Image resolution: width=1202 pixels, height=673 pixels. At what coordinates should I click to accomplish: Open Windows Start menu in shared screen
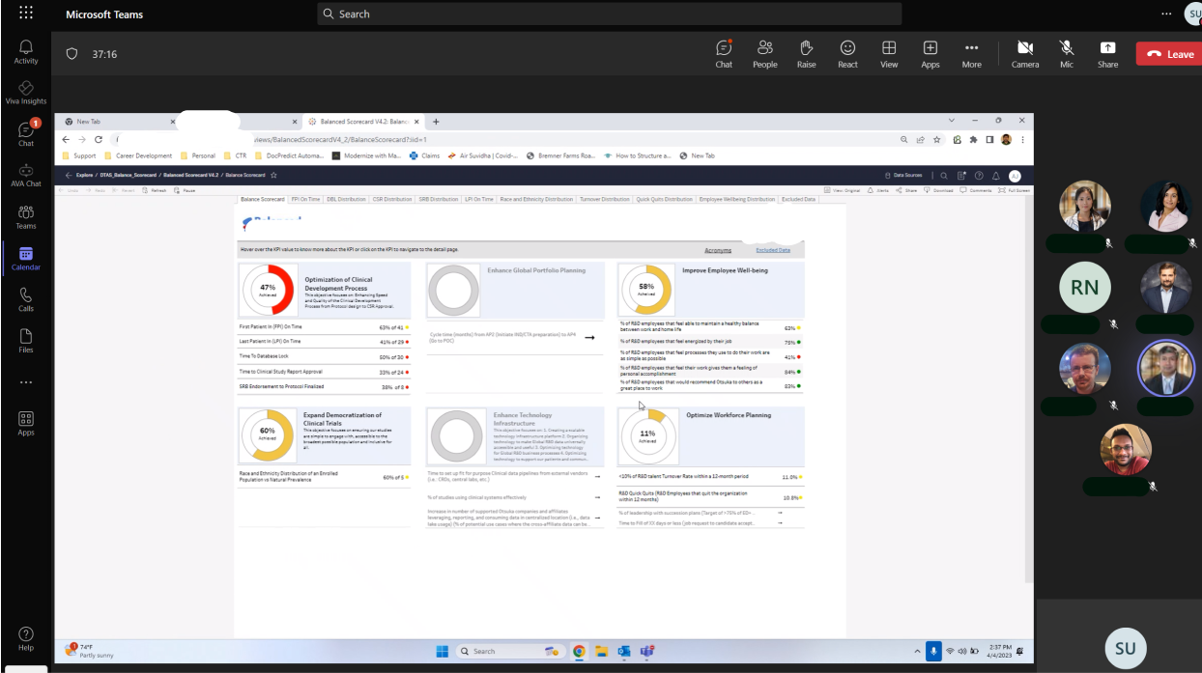coord(442,651)
